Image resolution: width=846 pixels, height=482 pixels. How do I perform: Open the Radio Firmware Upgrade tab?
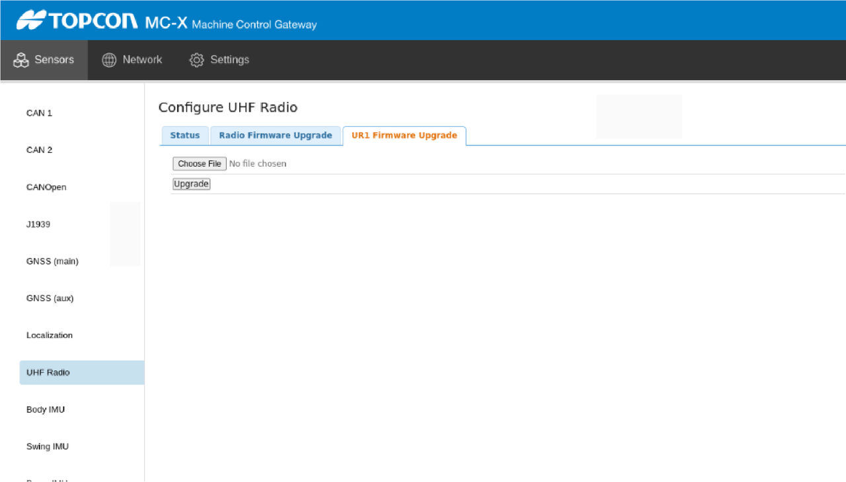[275, 136]
